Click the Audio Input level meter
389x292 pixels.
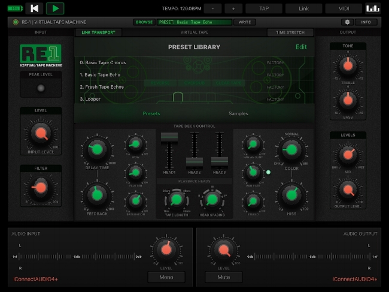[77, 257]
